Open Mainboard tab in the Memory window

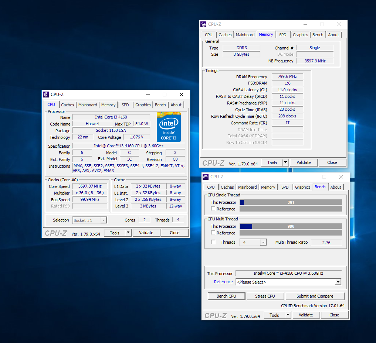coord(245,35)
